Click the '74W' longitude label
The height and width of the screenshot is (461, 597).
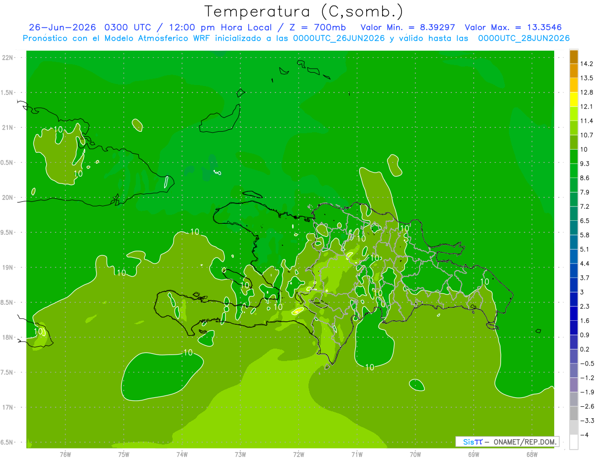point(182,454)
